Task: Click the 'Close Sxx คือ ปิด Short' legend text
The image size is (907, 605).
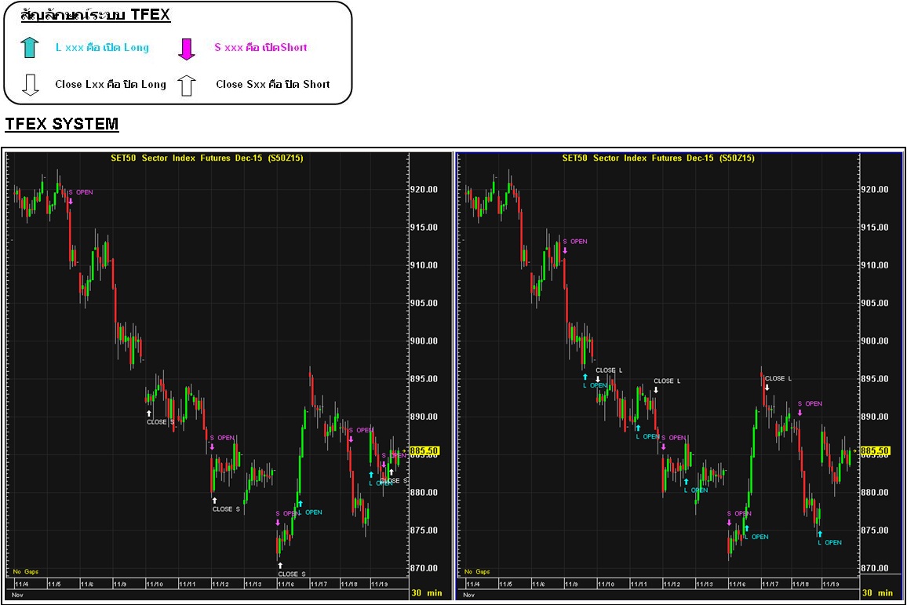Action: coord(273,85)
